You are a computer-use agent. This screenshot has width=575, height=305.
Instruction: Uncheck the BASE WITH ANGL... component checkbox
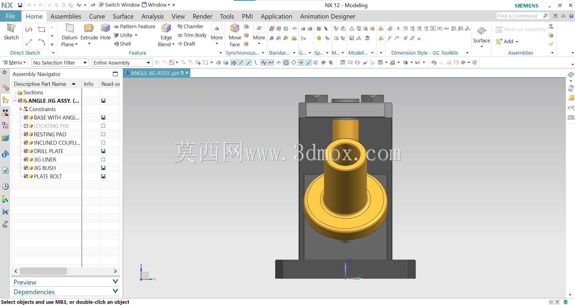tap(26, 117)
